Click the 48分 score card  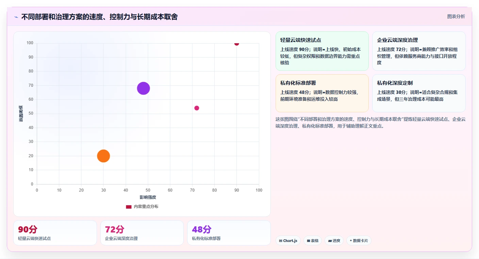(x=229, y=233)
